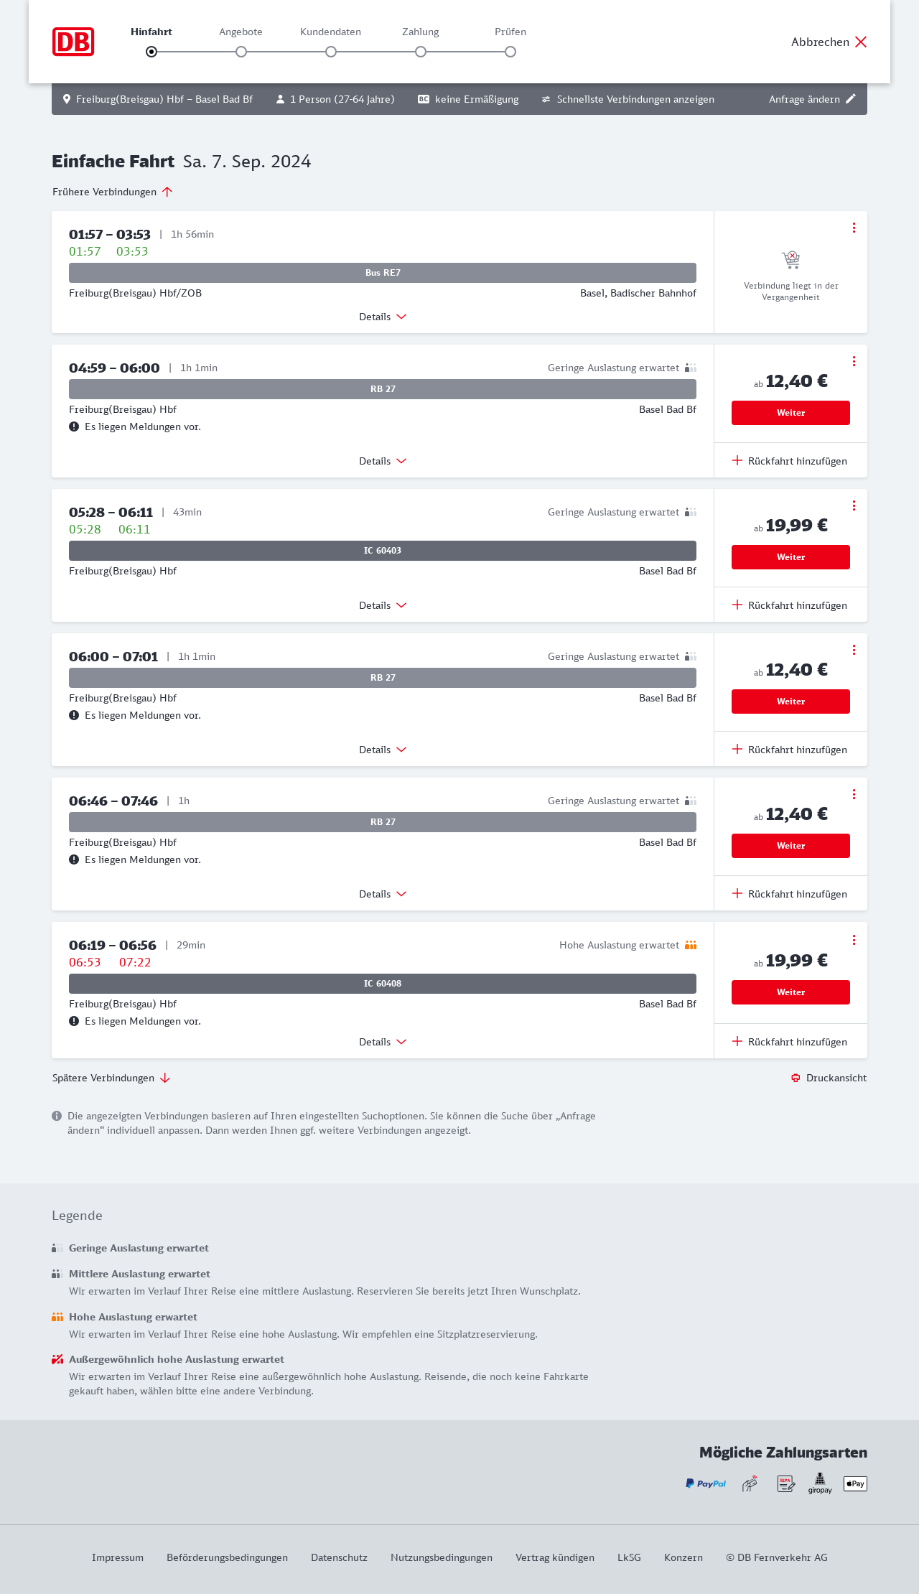This screenshot has width=919, height=1594.
Task: Click the pencil icon next to Anfrage ändern
Action: pos(851,99)
